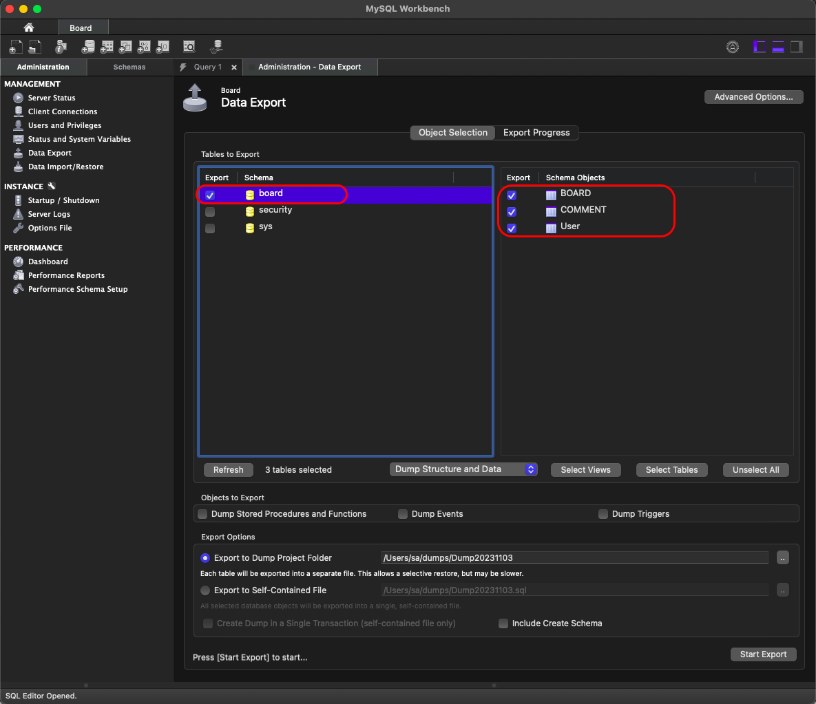Click the create new schema icon
The height and width of the screenshot is (704, 816).
tap(88, 47)
